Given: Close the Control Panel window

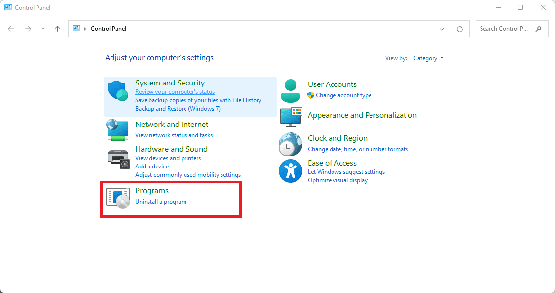Looking at the screenshot, I should [543, 7].
